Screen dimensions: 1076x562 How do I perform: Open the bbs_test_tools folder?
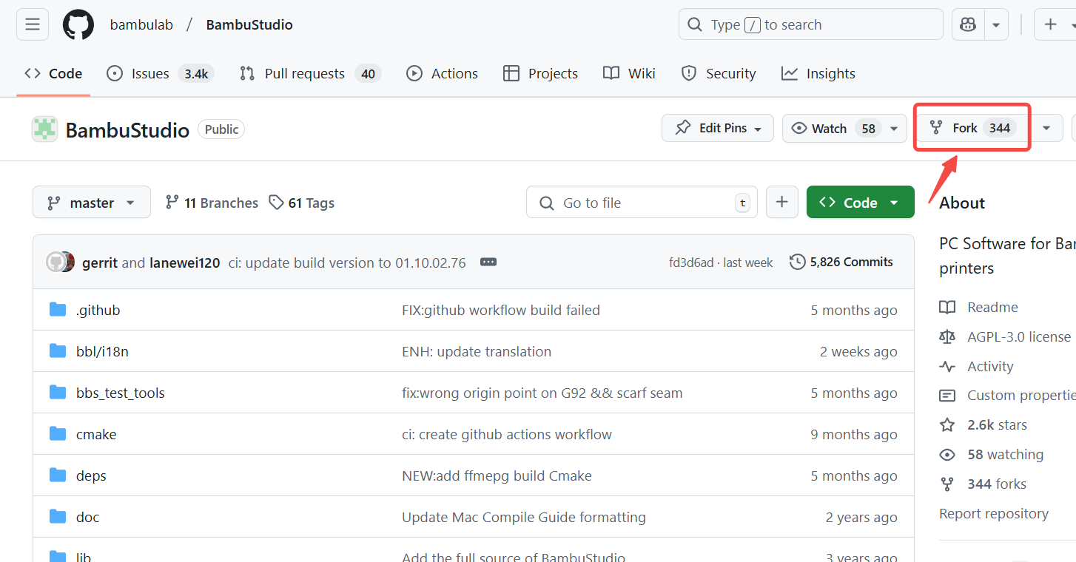pyautogui.click(x=121, y=393)
